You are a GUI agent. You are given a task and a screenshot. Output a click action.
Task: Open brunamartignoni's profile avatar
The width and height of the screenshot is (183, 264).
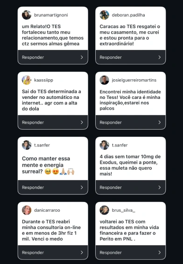pyautogui.click(x=27, y=15)
